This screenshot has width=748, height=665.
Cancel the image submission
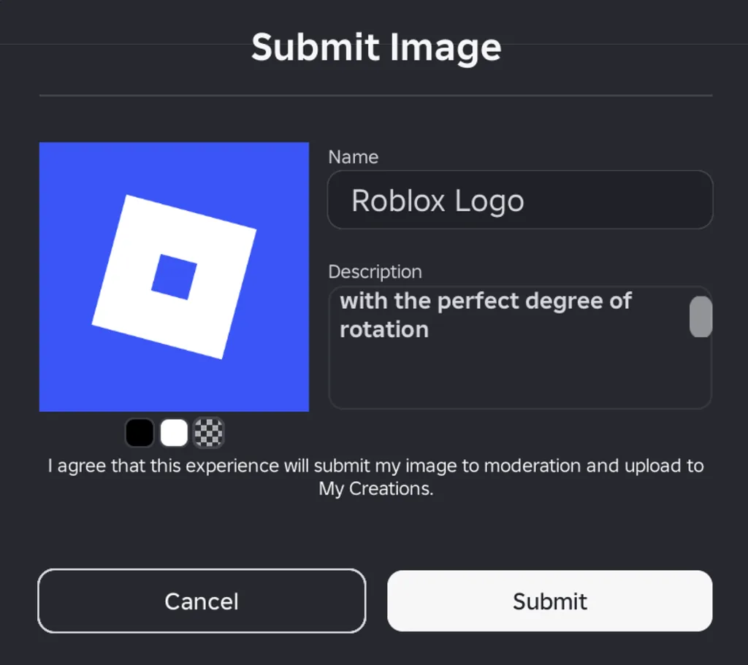(202, 601)
